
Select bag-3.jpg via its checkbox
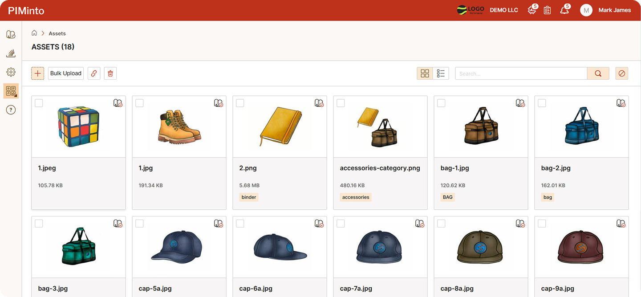pyautogui.click(x=39, y=224)
